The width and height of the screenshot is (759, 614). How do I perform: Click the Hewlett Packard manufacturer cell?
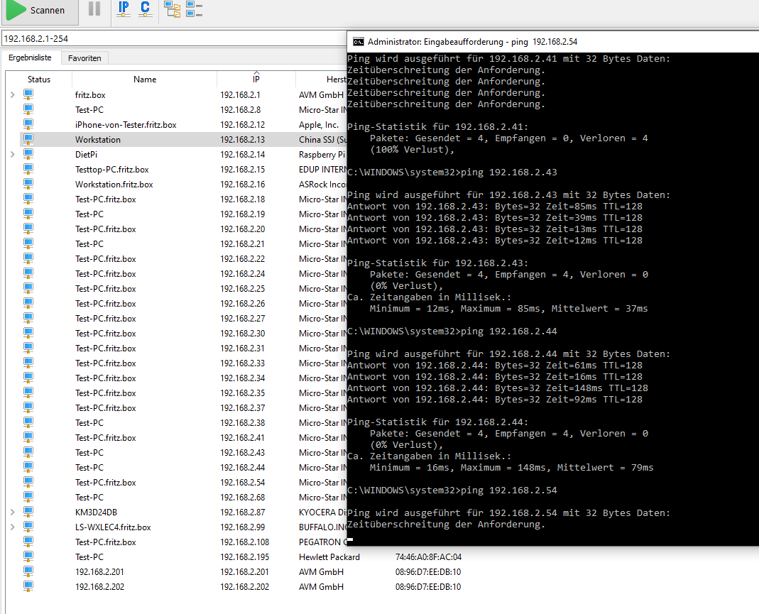[329, 557]
